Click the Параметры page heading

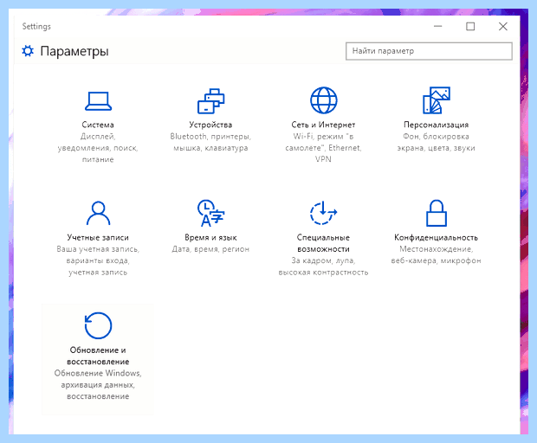point(74,51)
